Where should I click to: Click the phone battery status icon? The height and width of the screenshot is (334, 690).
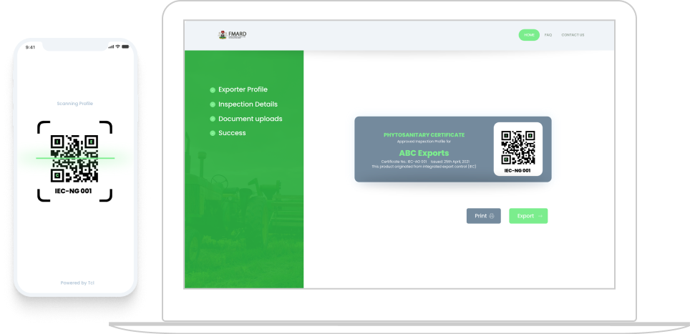pyautogui.click(x=125, y=46)
